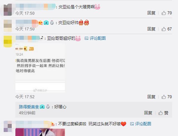The image size is (178, 136).
Task: Click the yellow avatar of 亚纶哥哥超好的 commenter
Action: point(8,41)
